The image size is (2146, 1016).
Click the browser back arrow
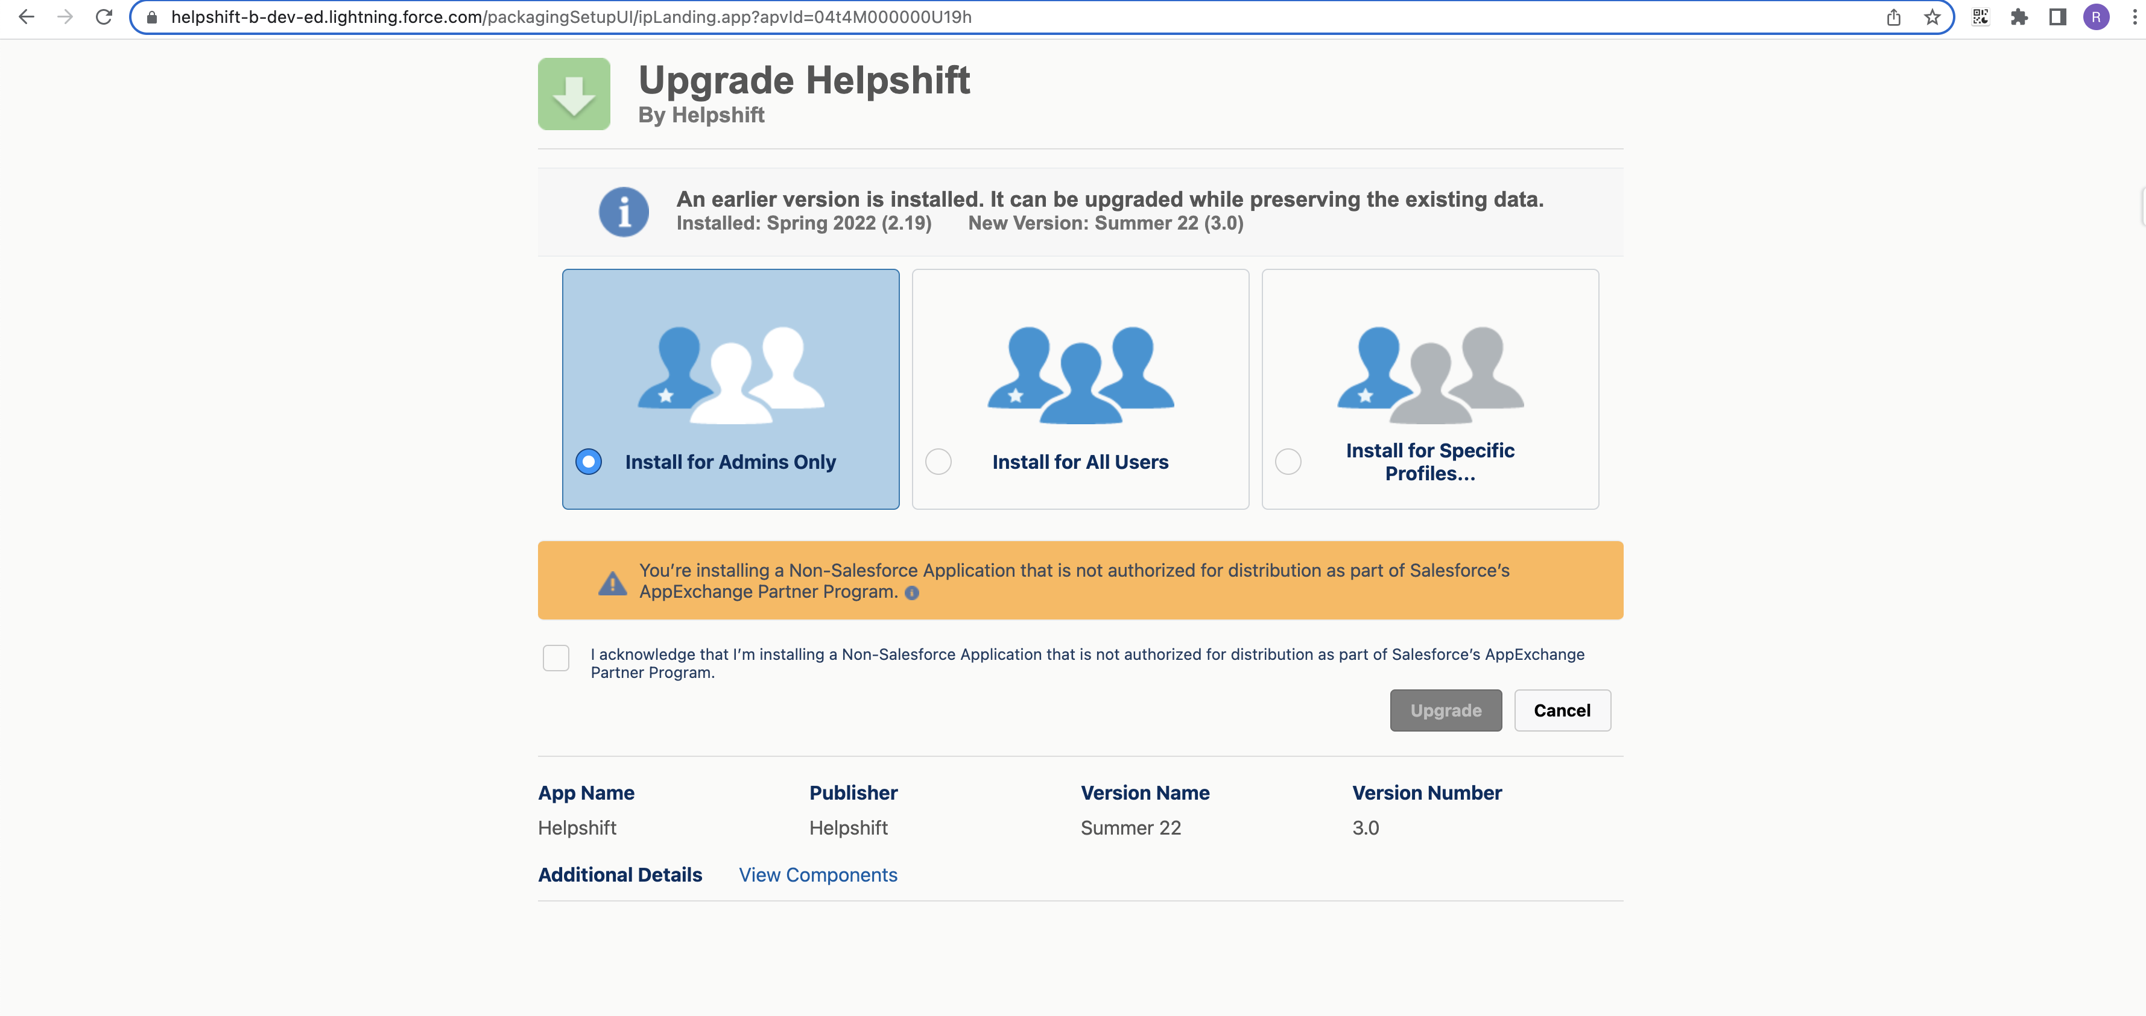[27, 17]
